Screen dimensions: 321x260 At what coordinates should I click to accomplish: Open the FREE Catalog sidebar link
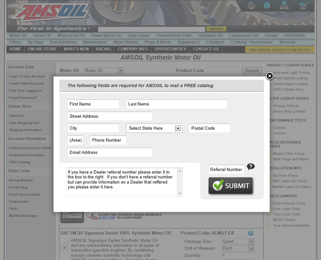point(19,162)
